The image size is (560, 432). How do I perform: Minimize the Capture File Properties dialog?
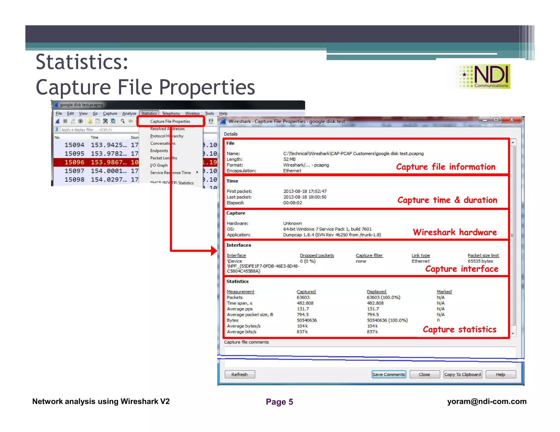pyautogui.click(x=485, y=120)
